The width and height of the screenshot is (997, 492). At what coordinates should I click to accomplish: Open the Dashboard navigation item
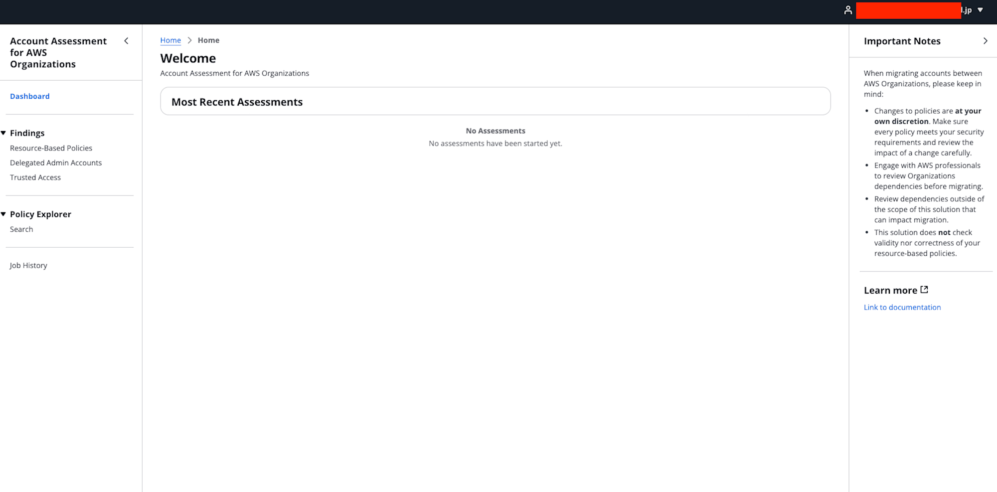30,96
